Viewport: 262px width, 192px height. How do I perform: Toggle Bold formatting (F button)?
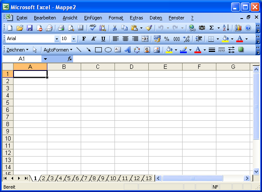[x=84, y=39]
